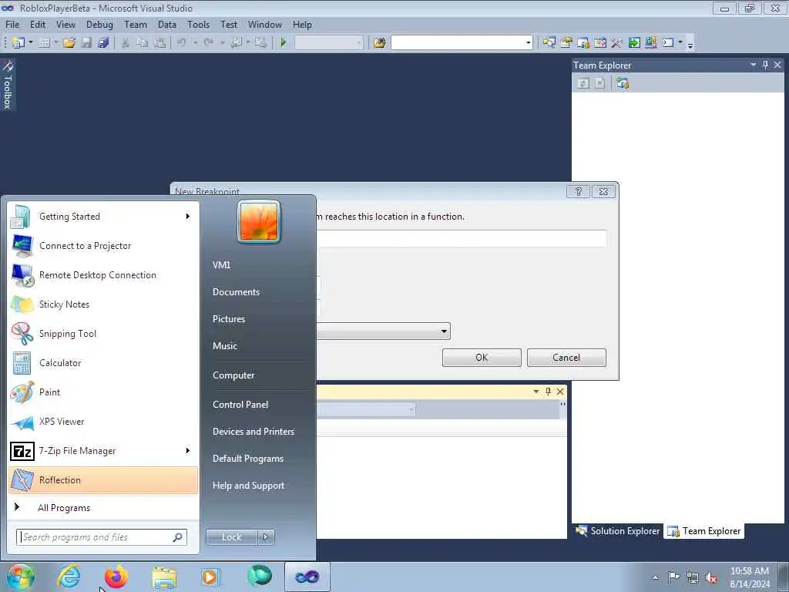Screen dimensions: 789x592
Task: Open Solution Explorer from the toolbar icon
Action: (549, 43)
